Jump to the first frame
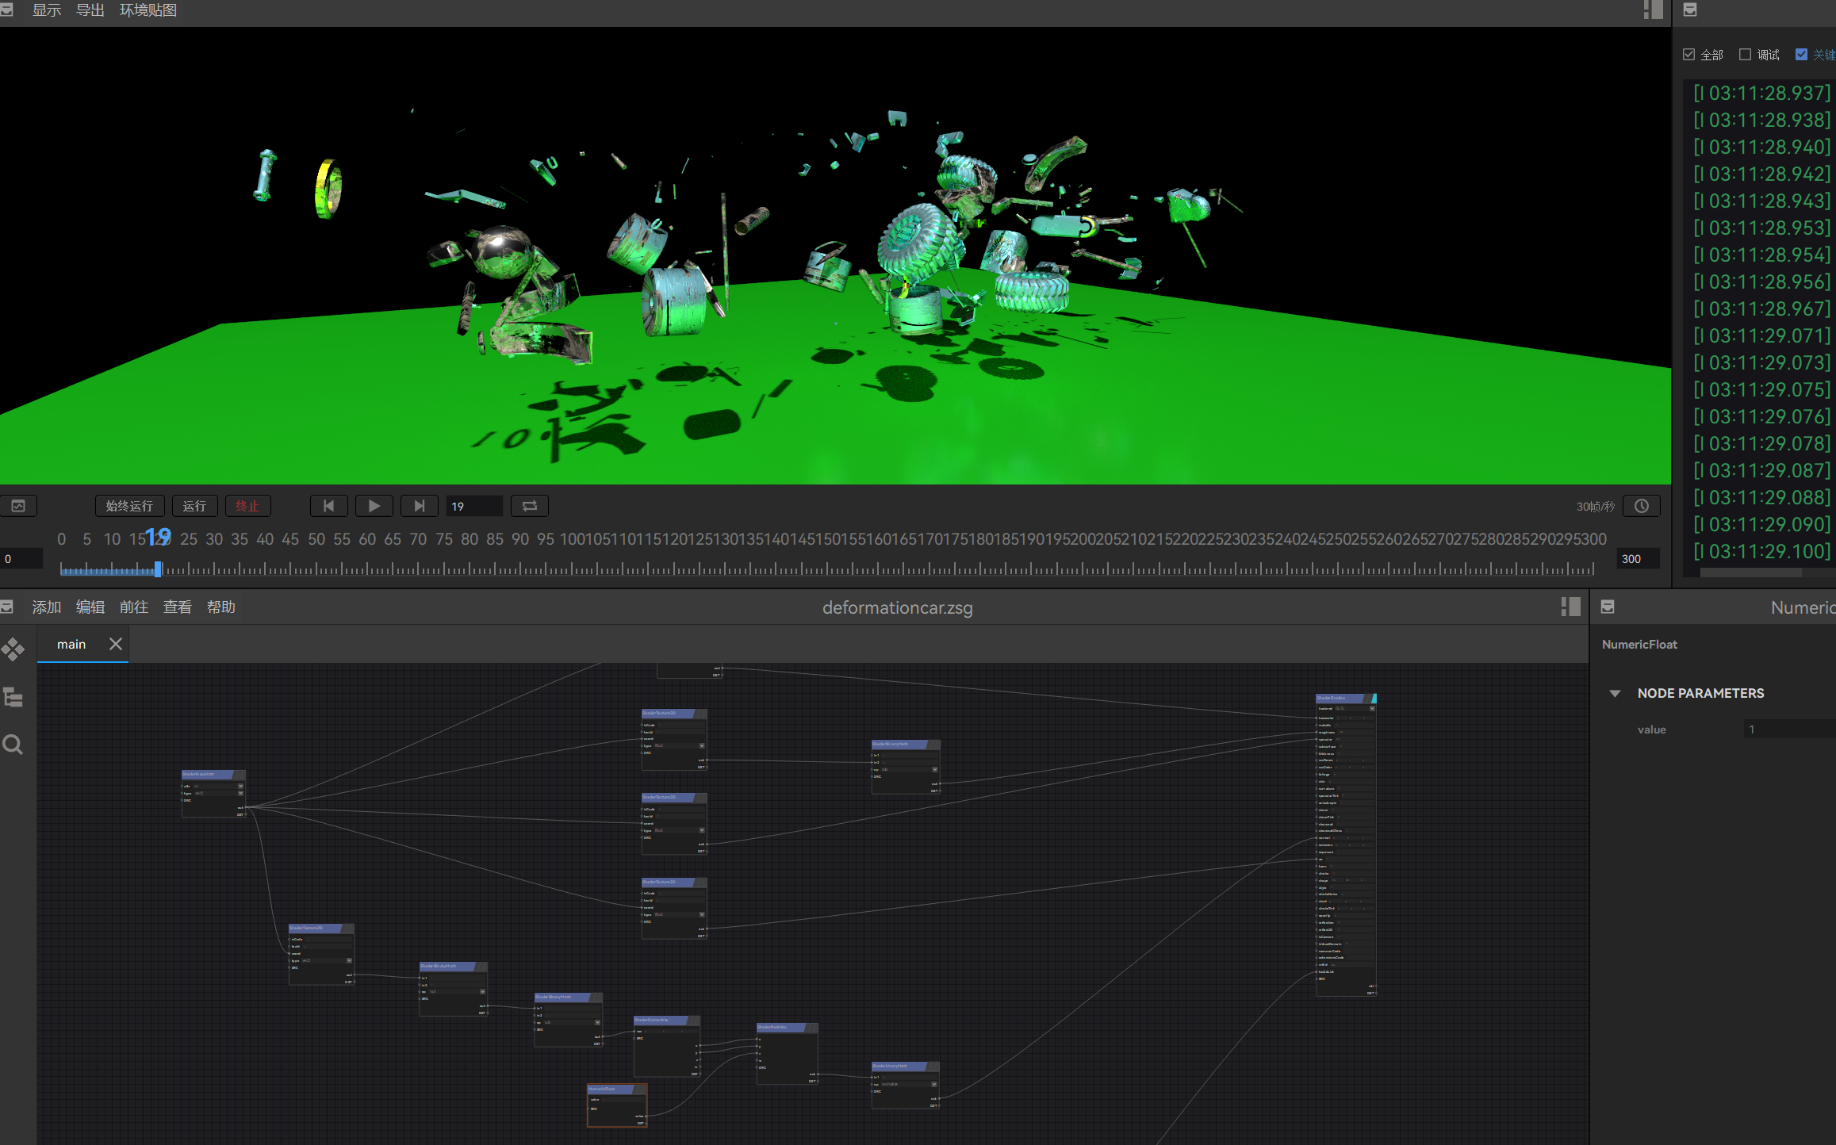The image size is (1836, 1145). pyautogui.click(x=328, y=506)
